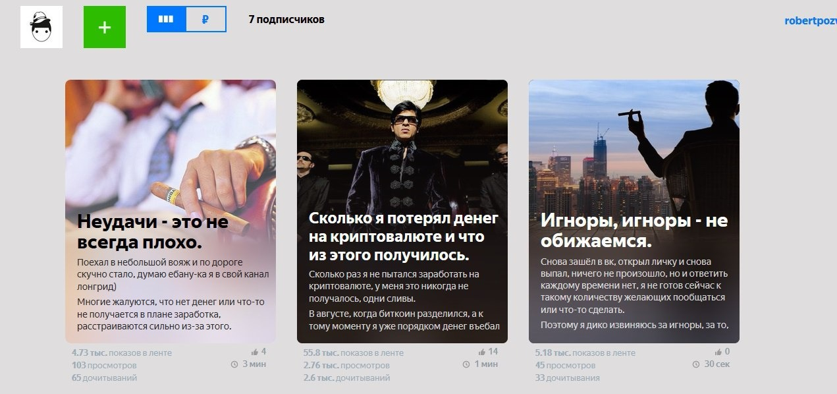Click the thumbs-up icon showing 4 likes
Image resolution: width=837 pixels, height=394 pixels.
pos(255,352)
